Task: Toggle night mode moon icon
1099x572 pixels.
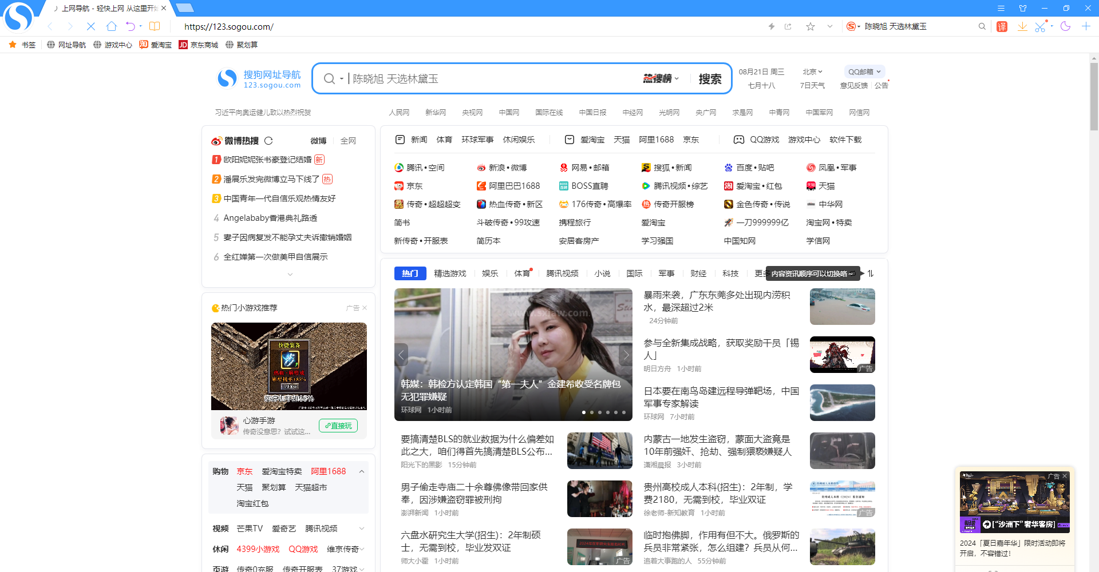Action: 1065,26
